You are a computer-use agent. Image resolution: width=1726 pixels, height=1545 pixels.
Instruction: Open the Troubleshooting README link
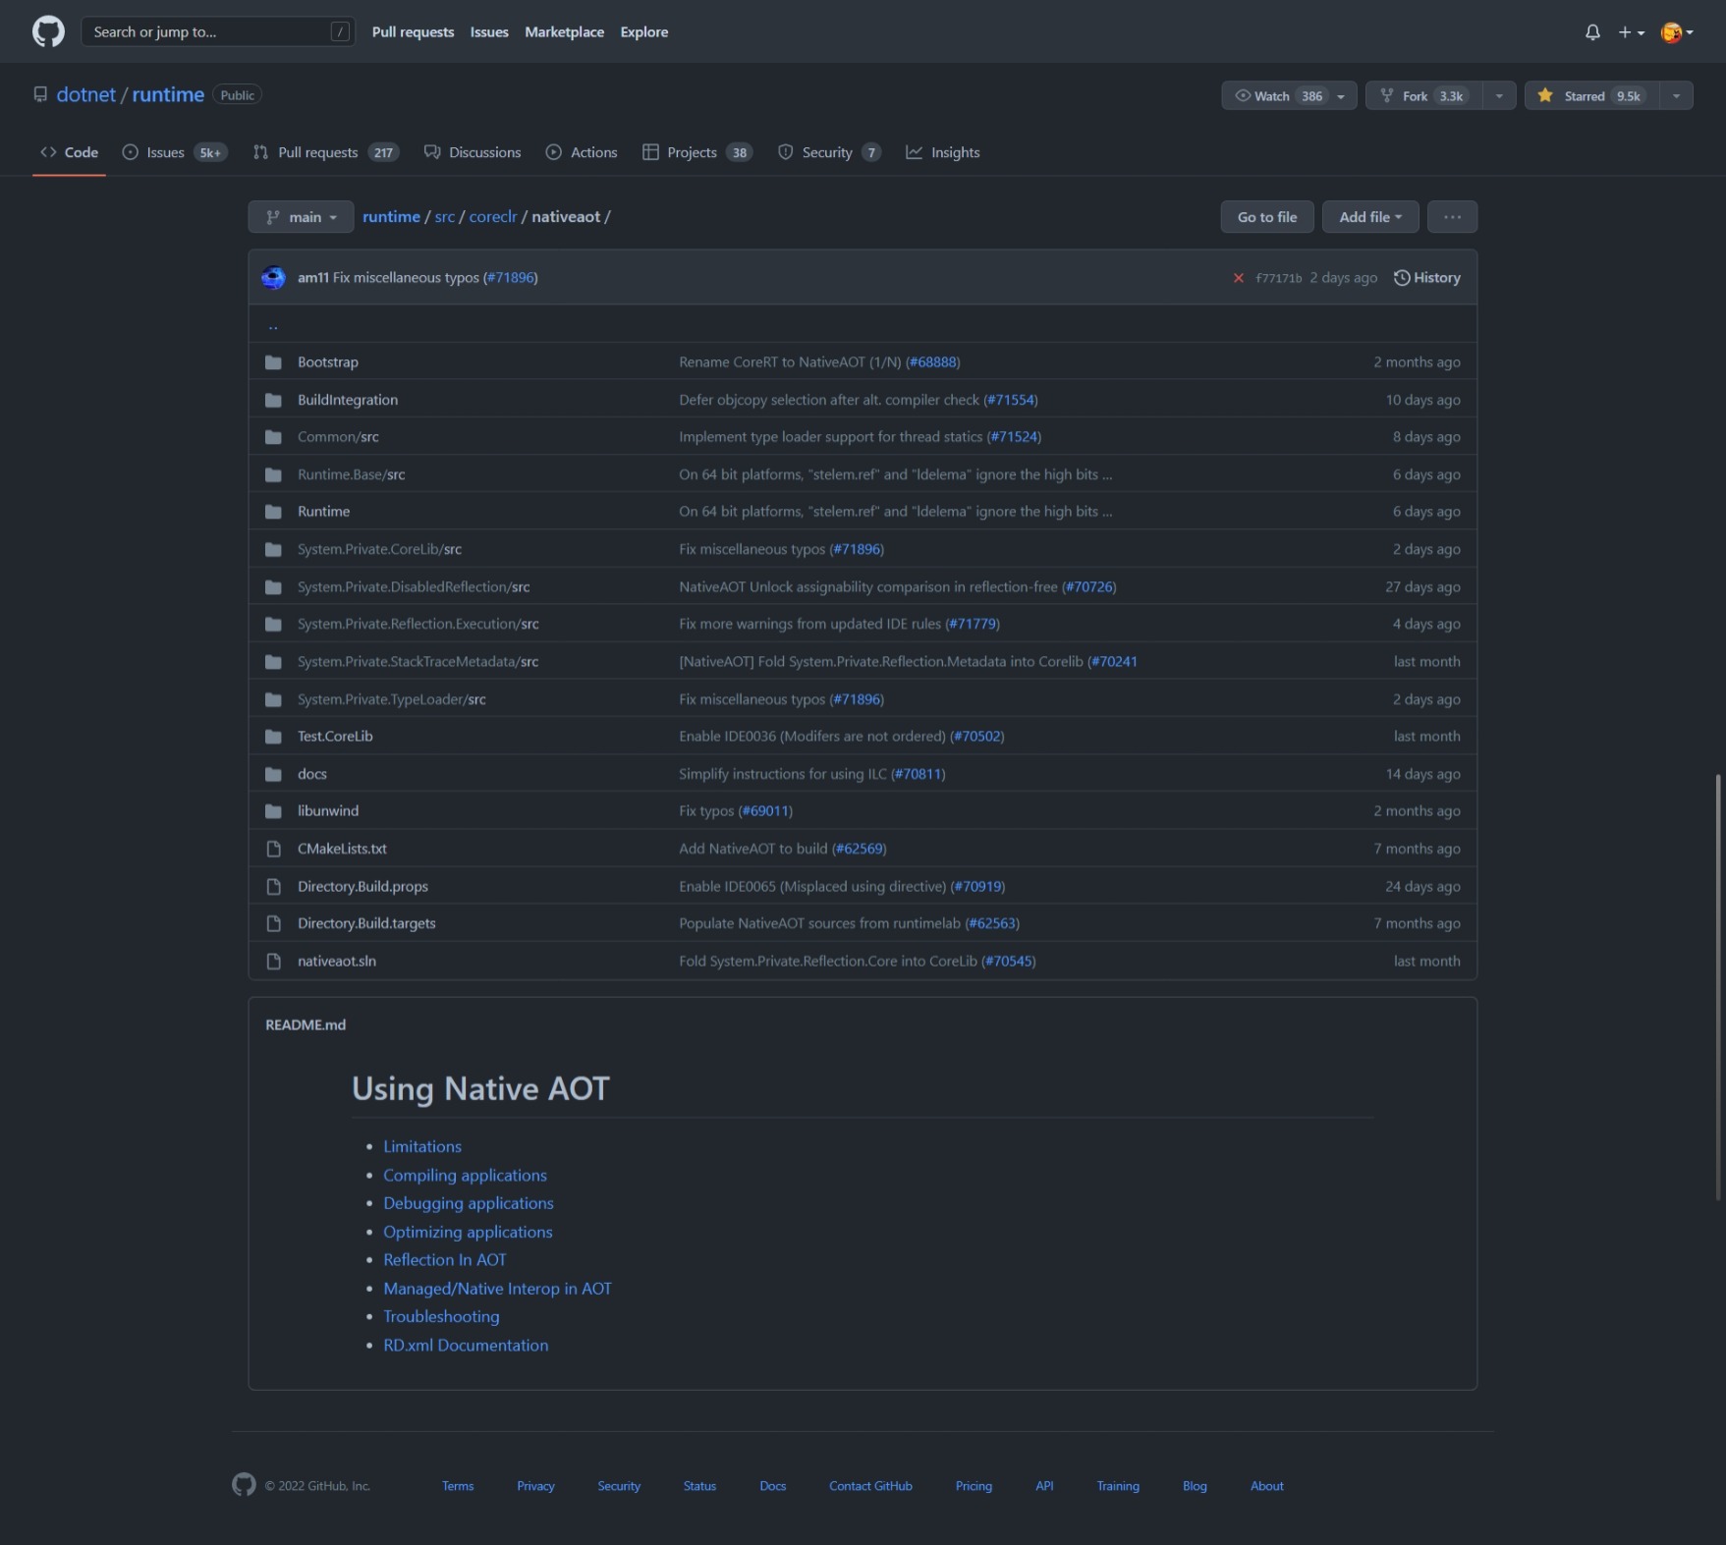pos(441,1316)
